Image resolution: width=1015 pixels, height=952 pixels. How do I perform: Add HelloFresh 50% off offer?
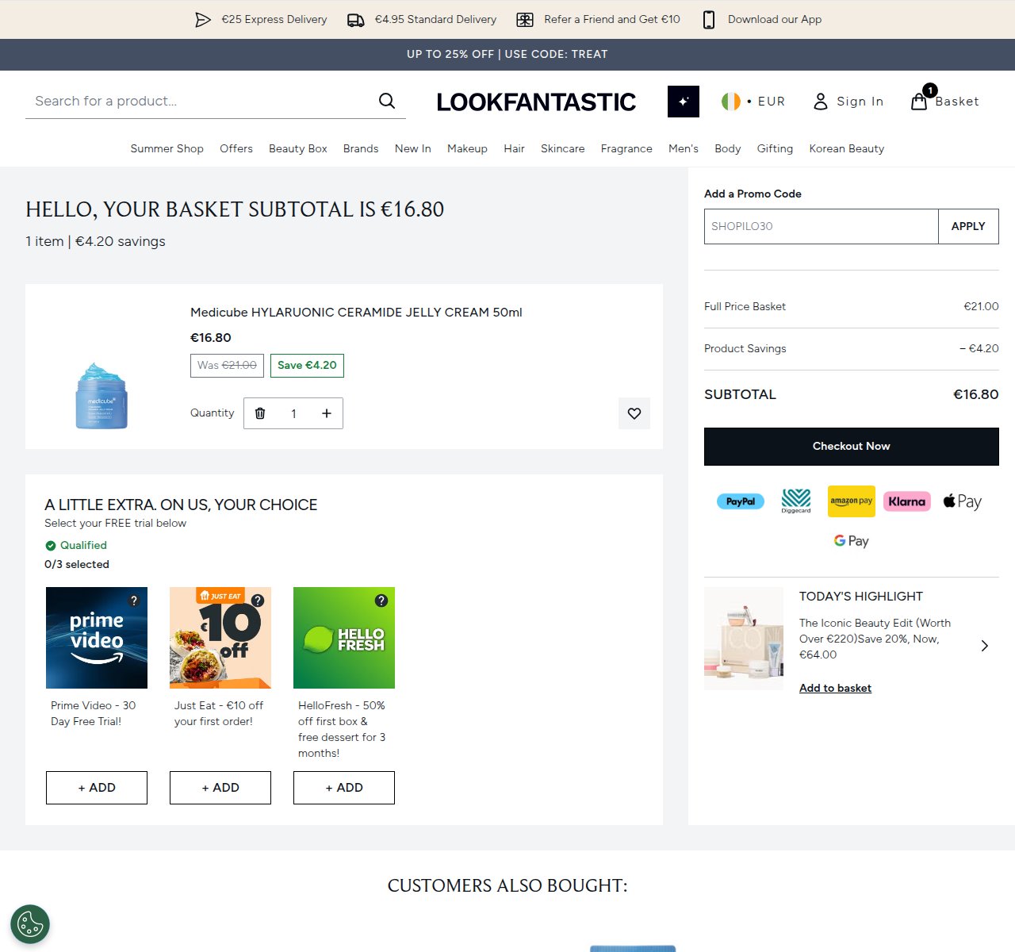(x=344, y=788)
